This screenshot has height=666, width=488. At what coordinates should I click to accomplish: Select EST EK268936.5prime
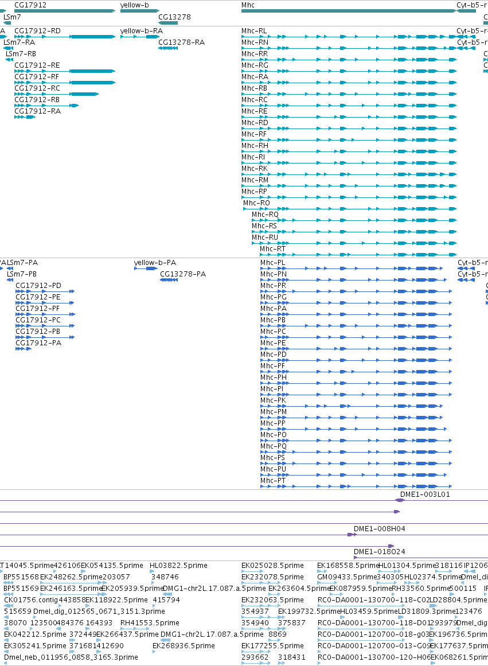(x=184, y=646)
